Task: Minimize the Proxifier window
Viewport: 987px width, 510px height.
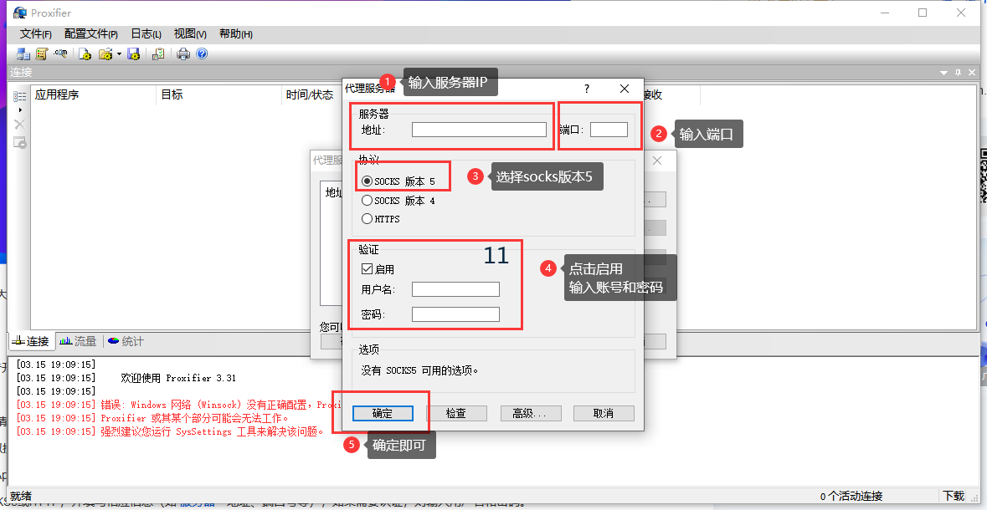Action: pos(884,13)
